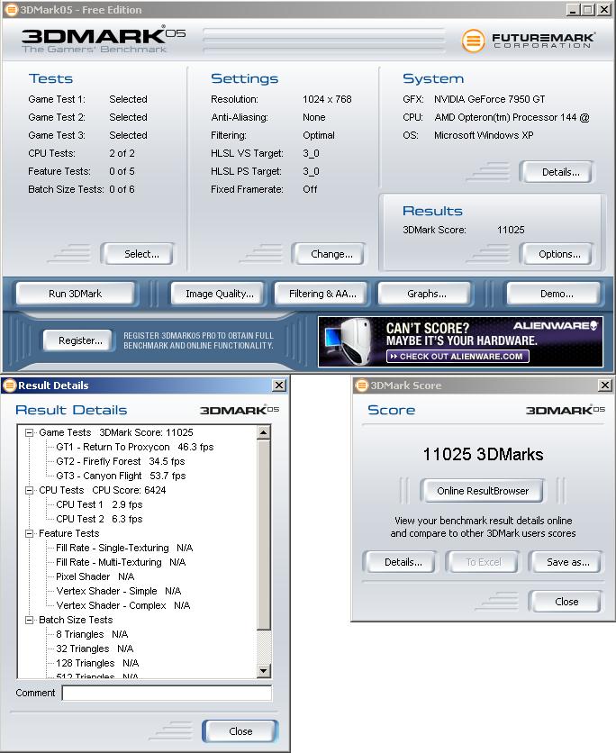Image resolution: width=616 pixels, height=753 pixels.
Task: Close the Result Details window with X
Action: (279, 386)
